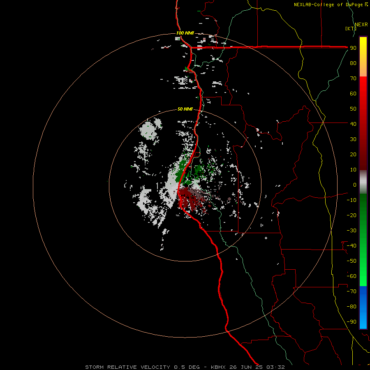Click the "0" value on the velocity scale
The height and width of the screenshot is (370, 370).
coord(355,185)
